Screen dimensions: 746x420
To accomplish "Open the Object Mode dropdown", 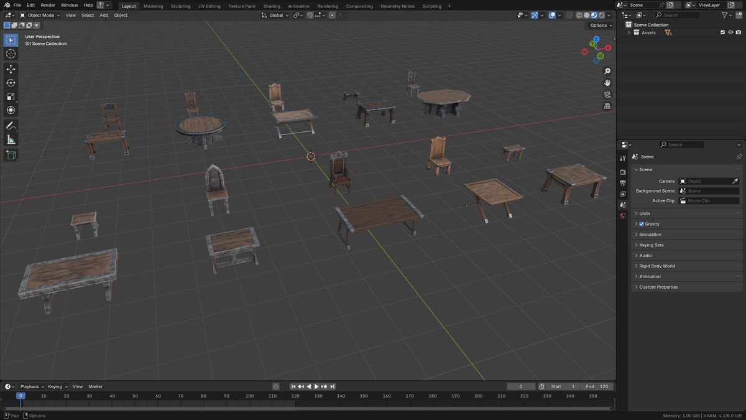I will (x=40, y=15).
